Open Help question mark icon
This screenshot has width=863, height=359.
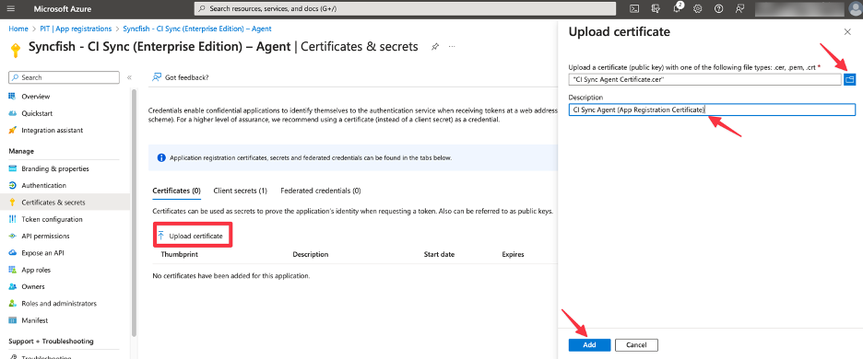coord(718,9)
